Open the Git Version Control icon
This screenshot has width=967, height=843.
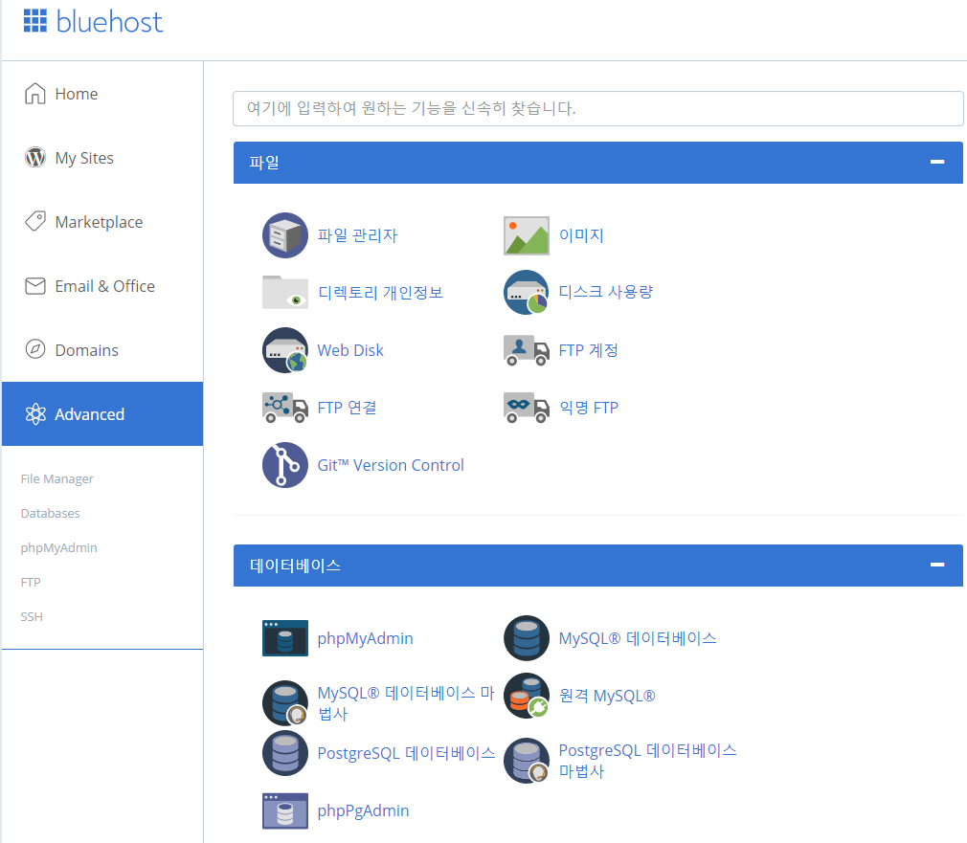pyautogui.click(x=285, y=465)
